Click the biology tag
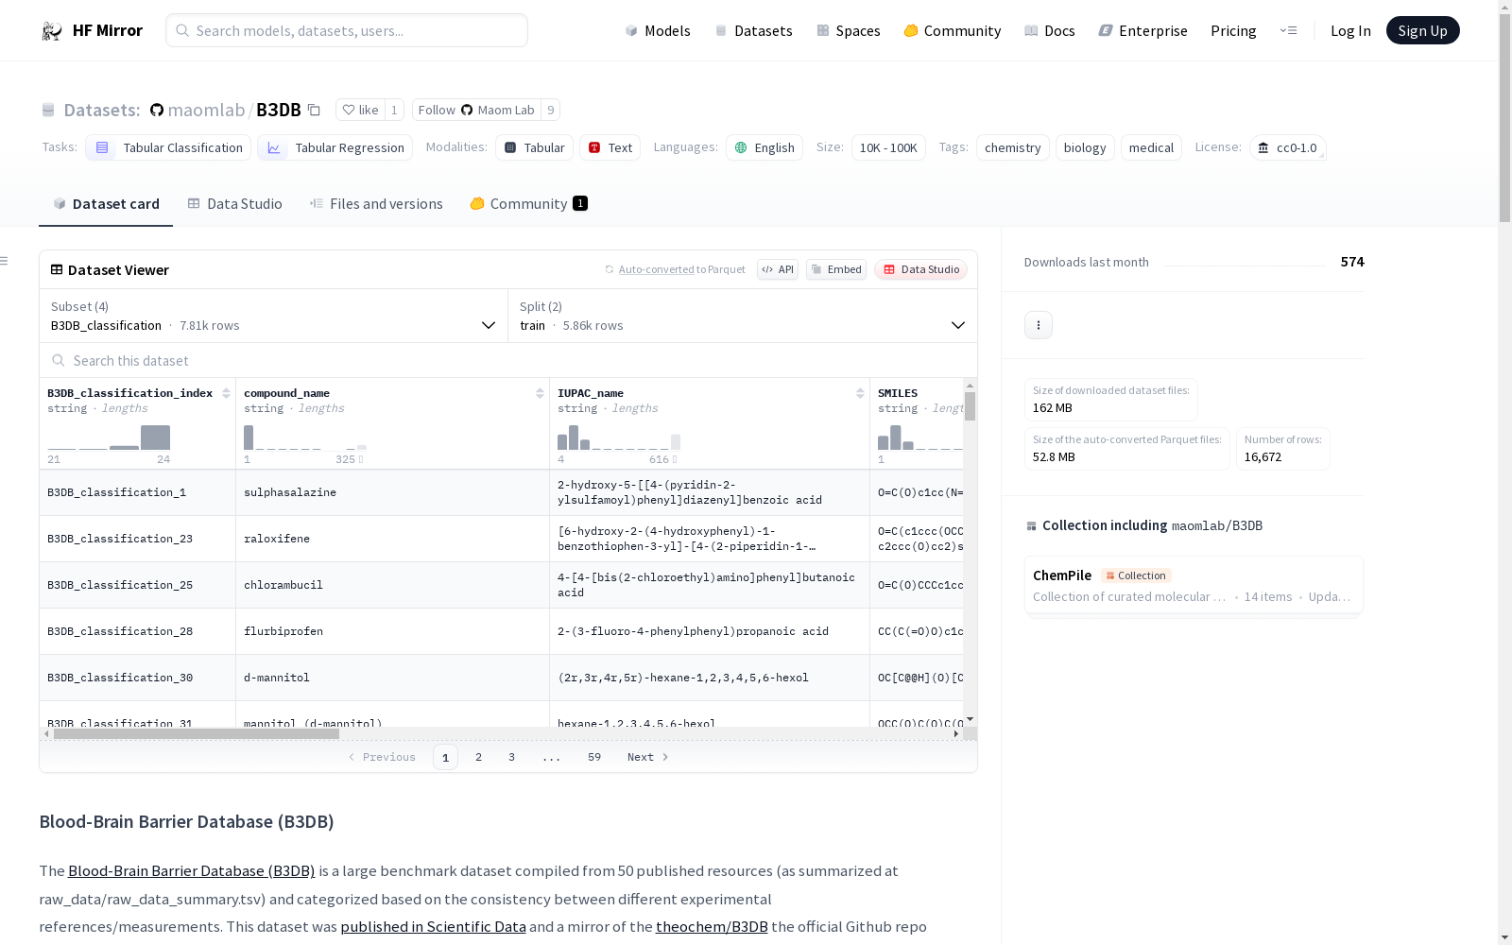Viewport: 1512px width, 945px height. pos(1085,147)
